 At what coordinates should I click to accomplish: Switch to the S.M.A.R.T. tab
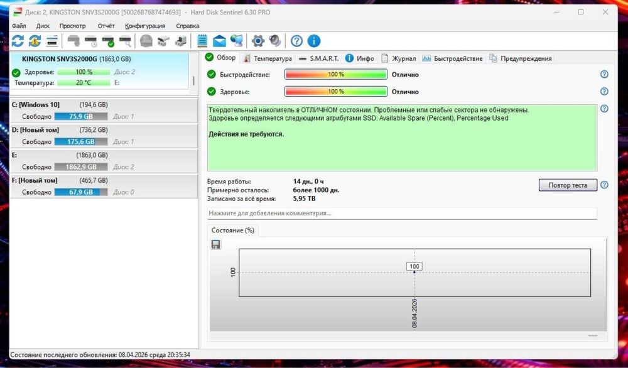click(319, 58)
